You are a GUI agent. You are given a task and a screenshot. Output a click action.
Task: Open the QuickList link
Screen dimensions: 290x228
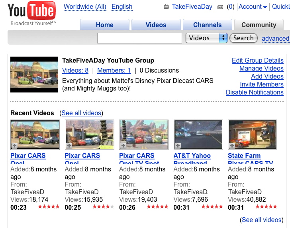[x=281, y=7]
